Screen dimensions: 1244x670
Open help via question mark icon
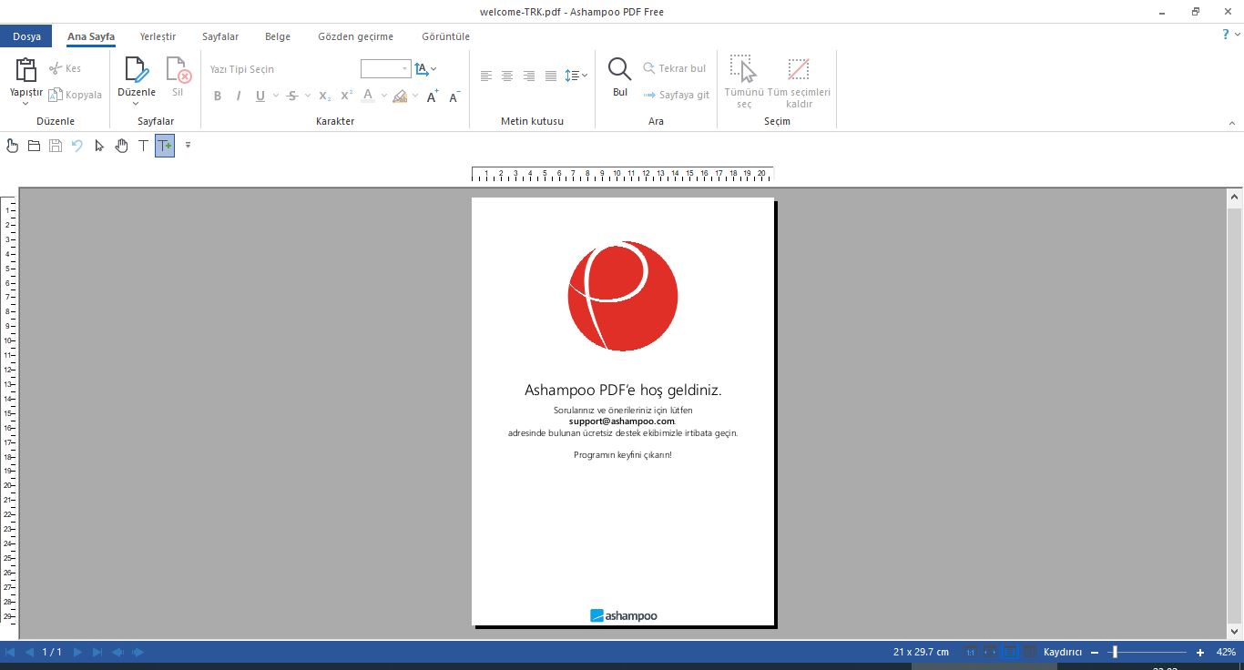coord(1226,35)
